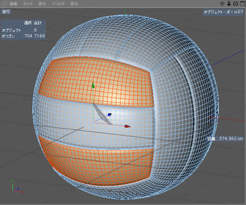
Task: Open the フィルタ viewport menu
Action: click(58, 4)
